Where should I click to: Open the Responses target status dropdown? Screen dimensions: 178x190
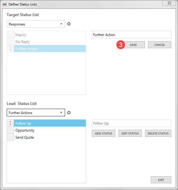point(36,24)
